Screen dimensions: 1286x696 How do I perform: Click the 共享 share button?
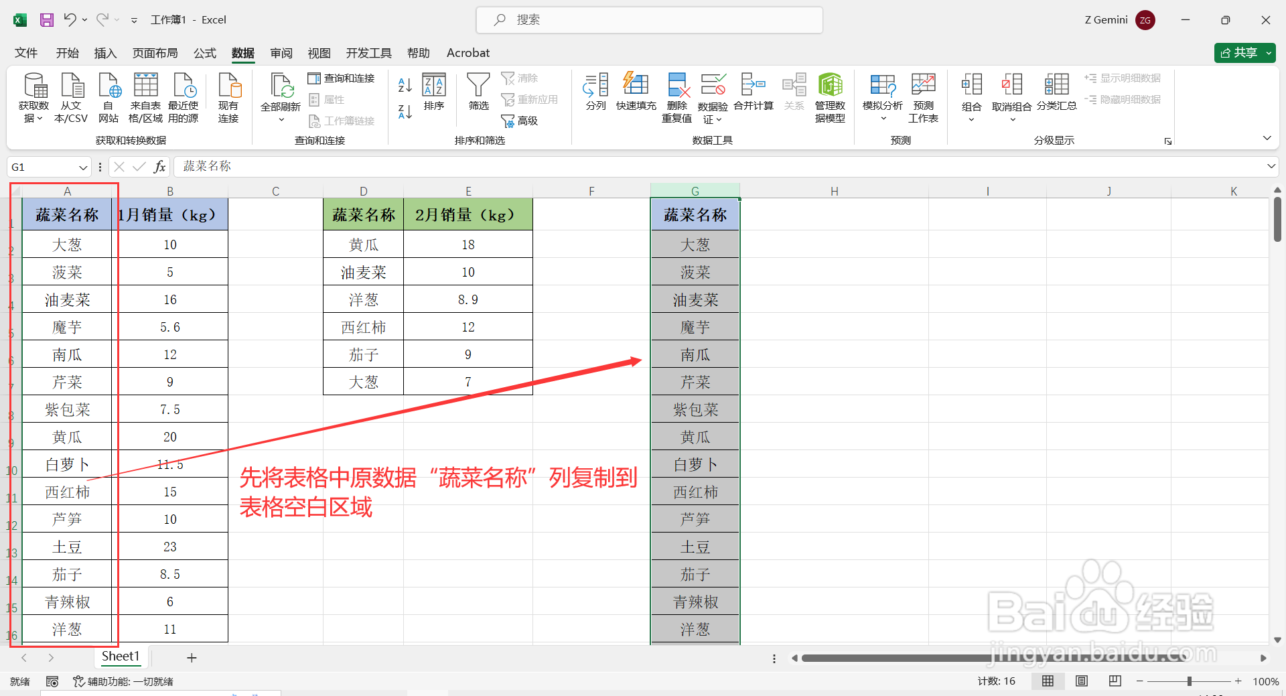(1244, 52)
